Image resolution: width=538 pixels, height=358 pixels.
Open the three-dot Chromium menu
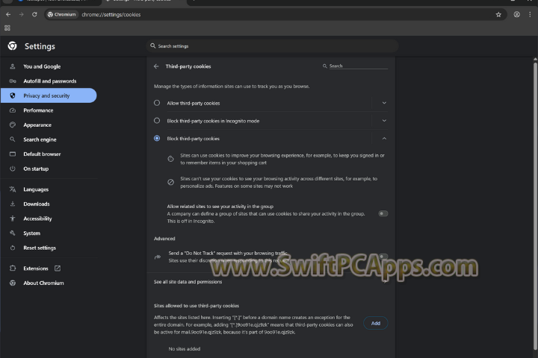(x=530, y=14)
